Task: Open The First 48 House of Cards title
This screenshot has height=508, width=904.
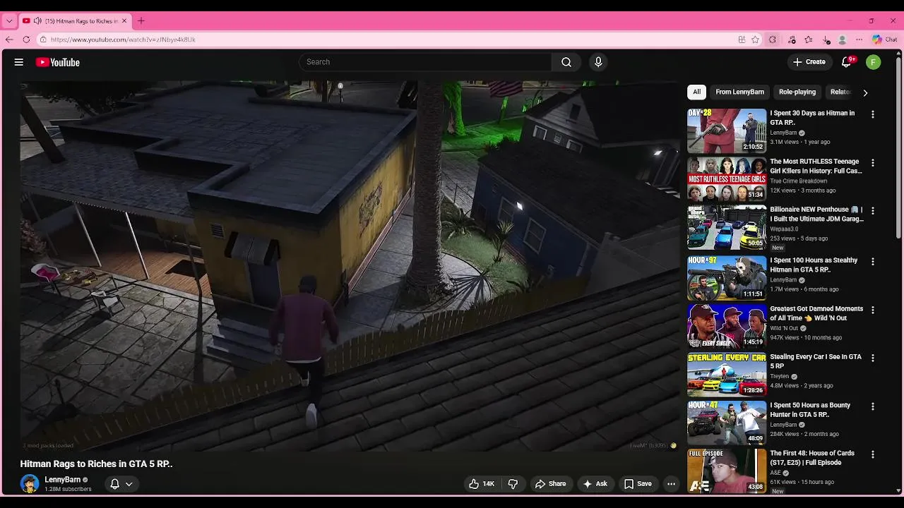Action: [x=812, y=458]
